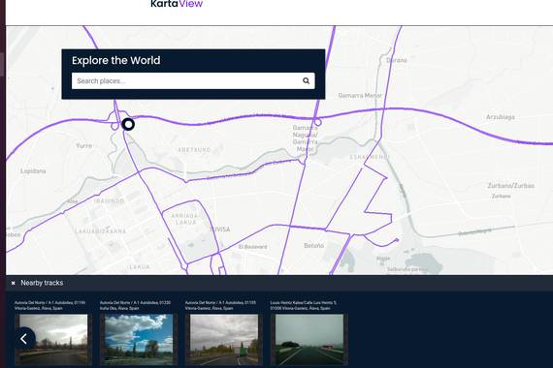Close the Nearby tracks panel
Viewport: 553px width, 368px height.
coord(13,283)
